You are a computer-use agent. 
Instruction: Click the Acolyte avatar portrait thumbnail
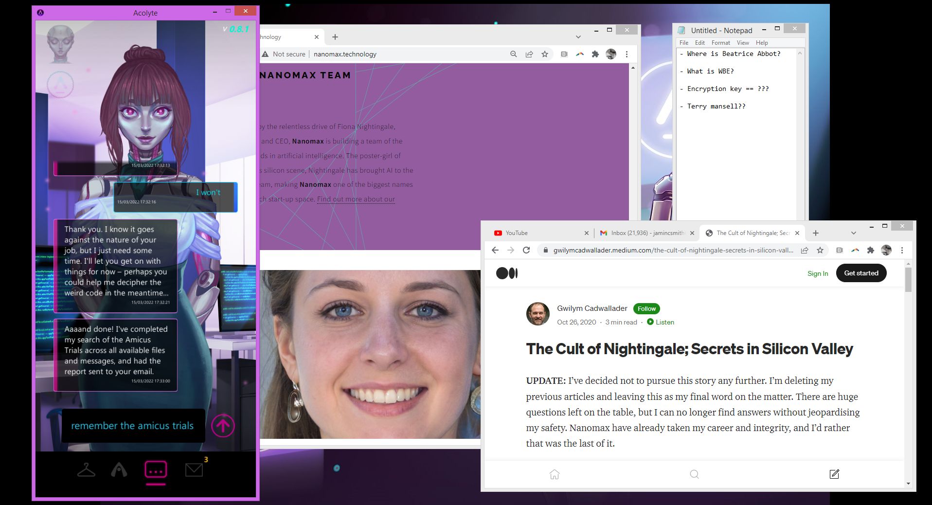pos(60,44)
